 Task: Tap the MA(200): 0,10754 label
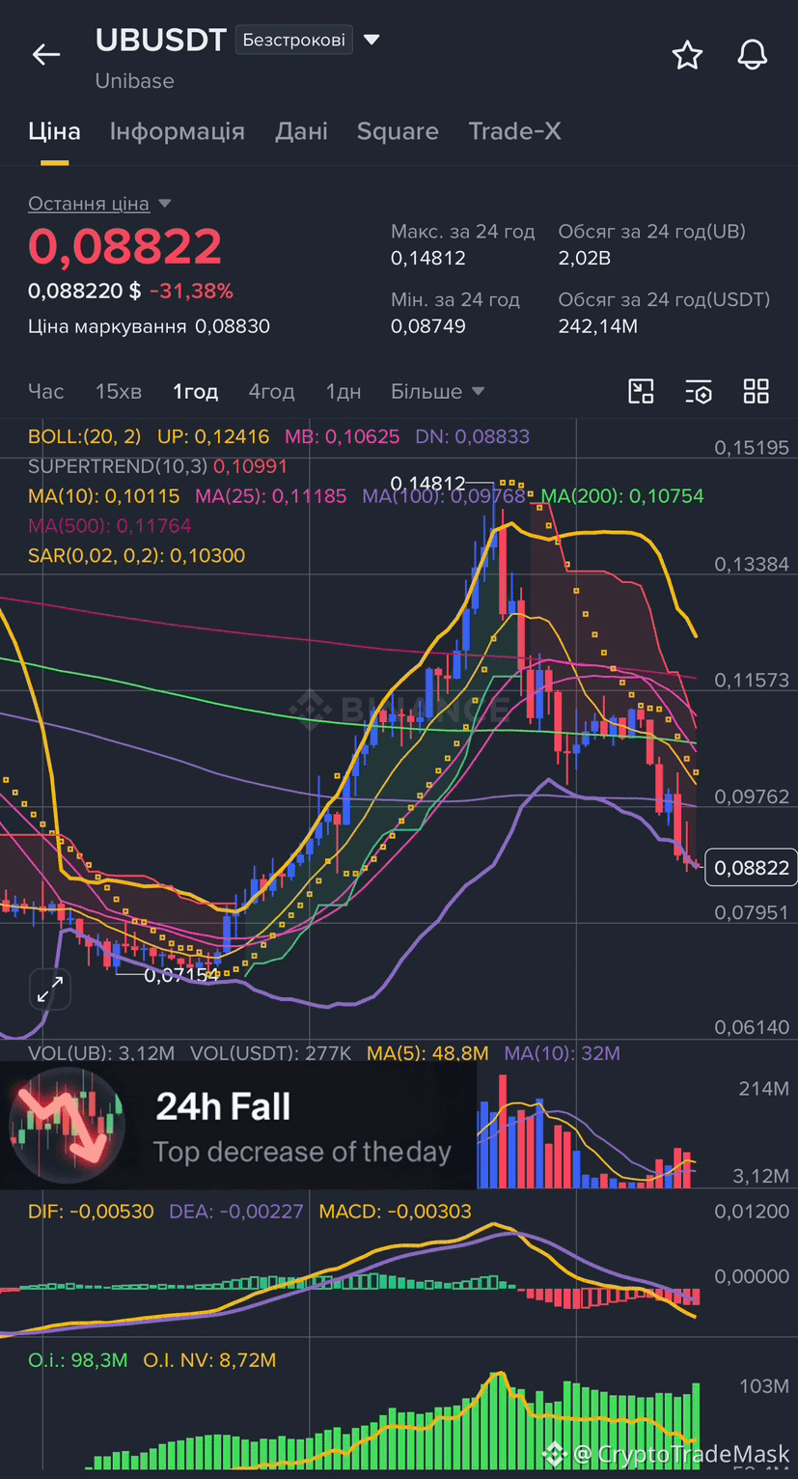point(622,496)
